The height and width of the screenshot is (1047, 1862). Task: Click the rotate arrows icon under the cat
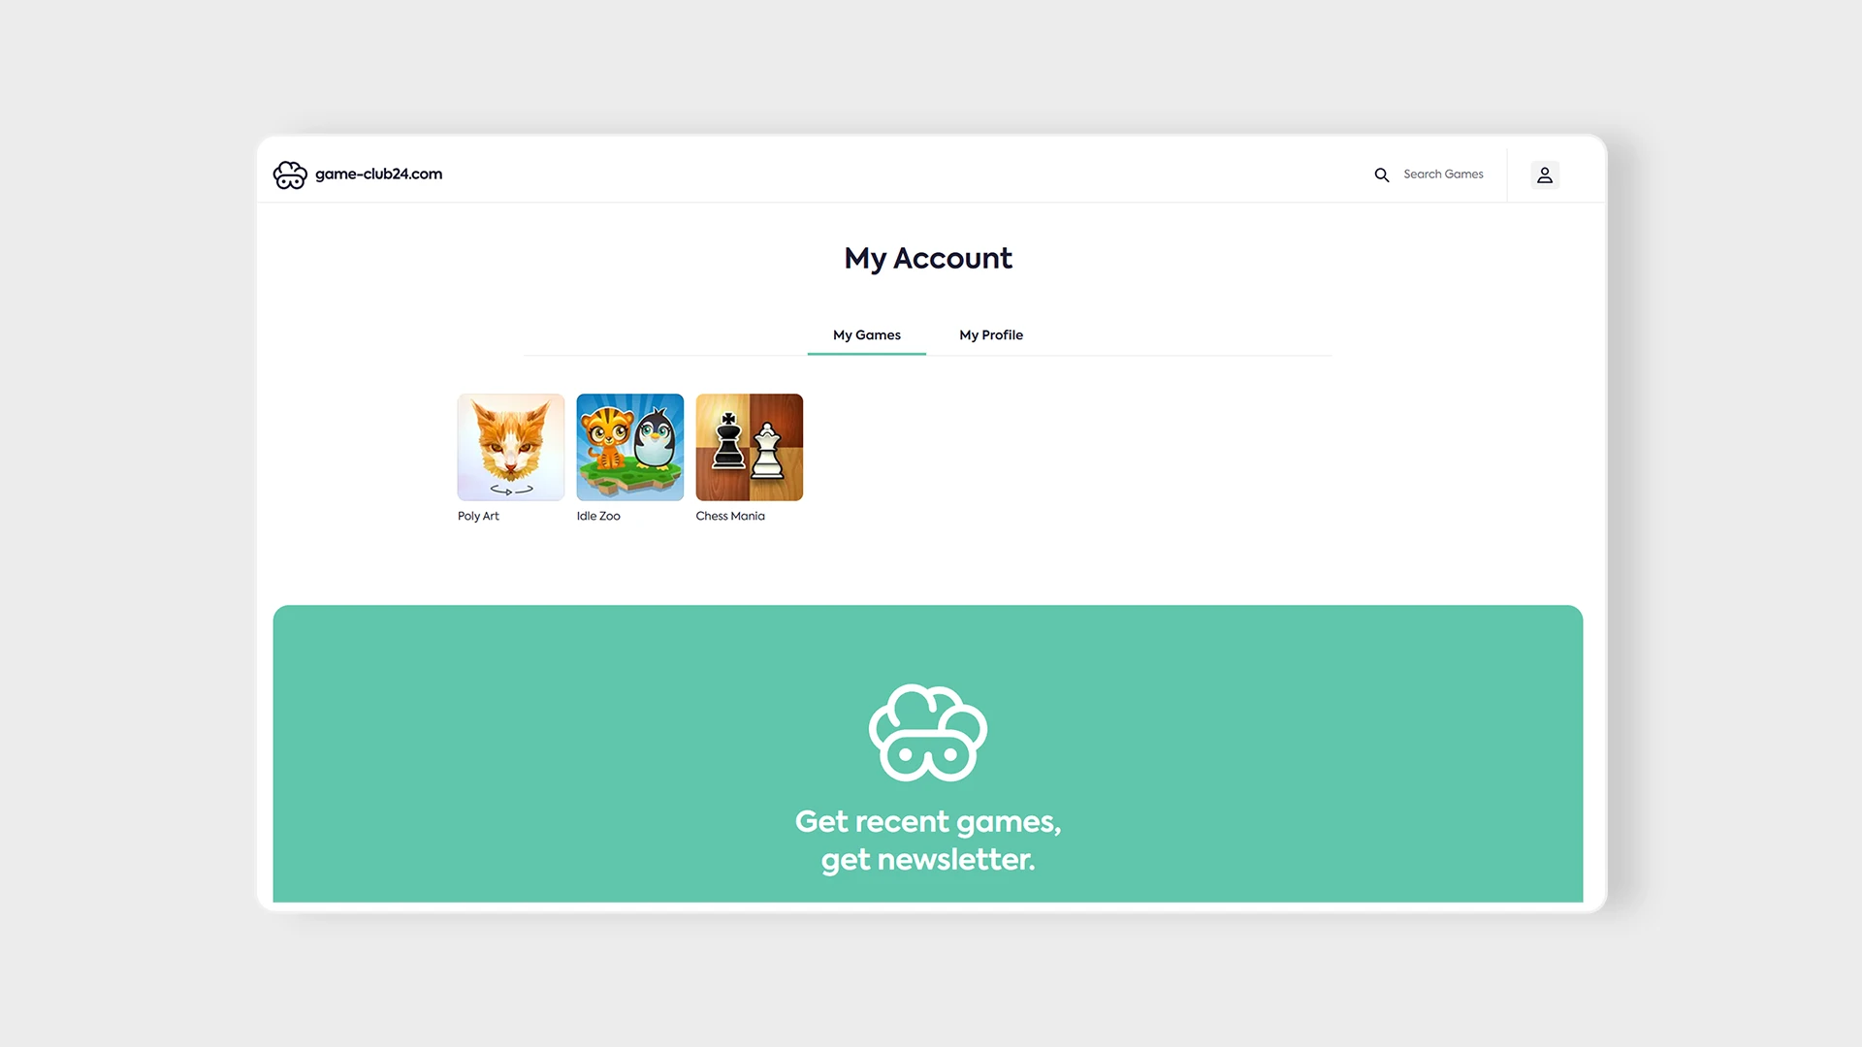(x=511, y=490)
